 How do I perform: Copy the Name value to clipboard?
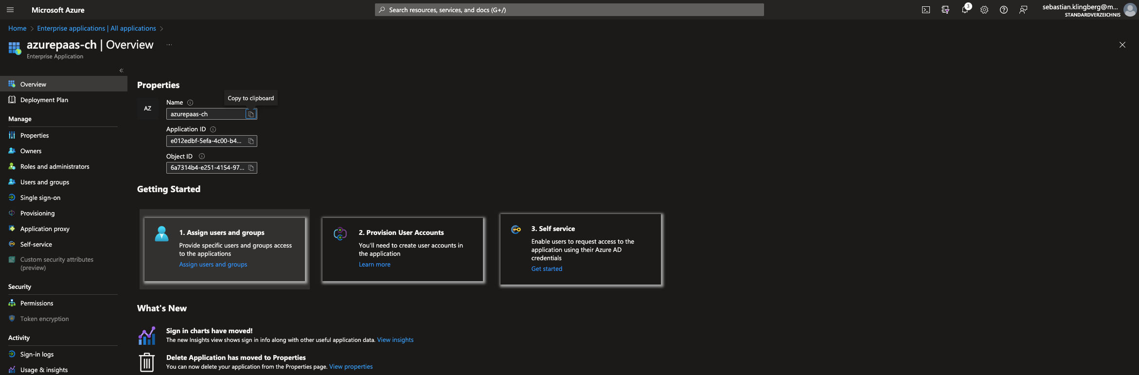click(x=250, y=114)
